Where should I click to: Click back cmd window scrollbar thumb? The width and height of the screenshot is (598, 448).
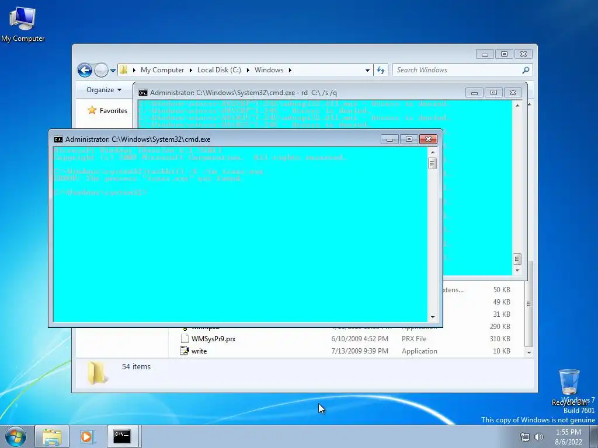[517, 259]
